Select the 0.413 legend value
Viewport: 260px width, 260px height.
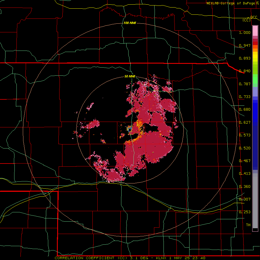tap(245, 174)
